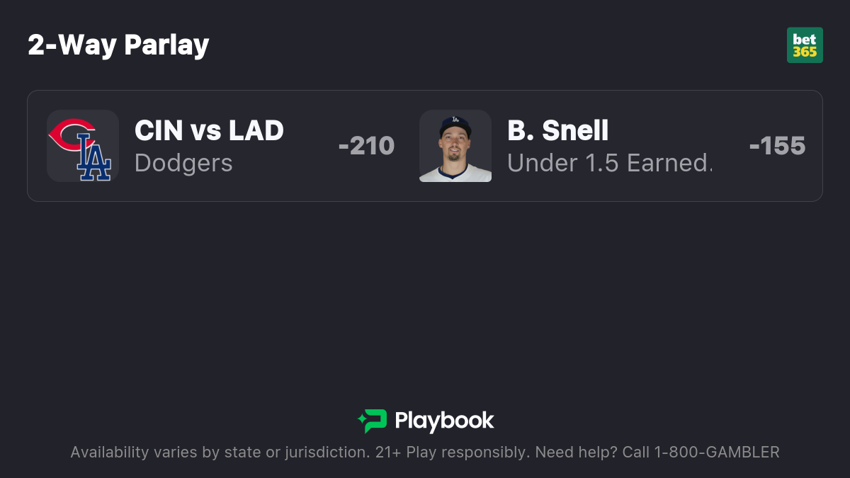Click the Need help? text
Screen dimensions: 850x478
click(x=577, y=452)
